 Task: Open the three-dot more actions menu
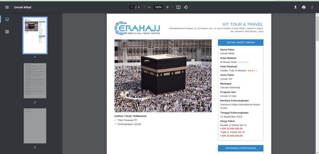pyautogui.click(x=312, y=7)
